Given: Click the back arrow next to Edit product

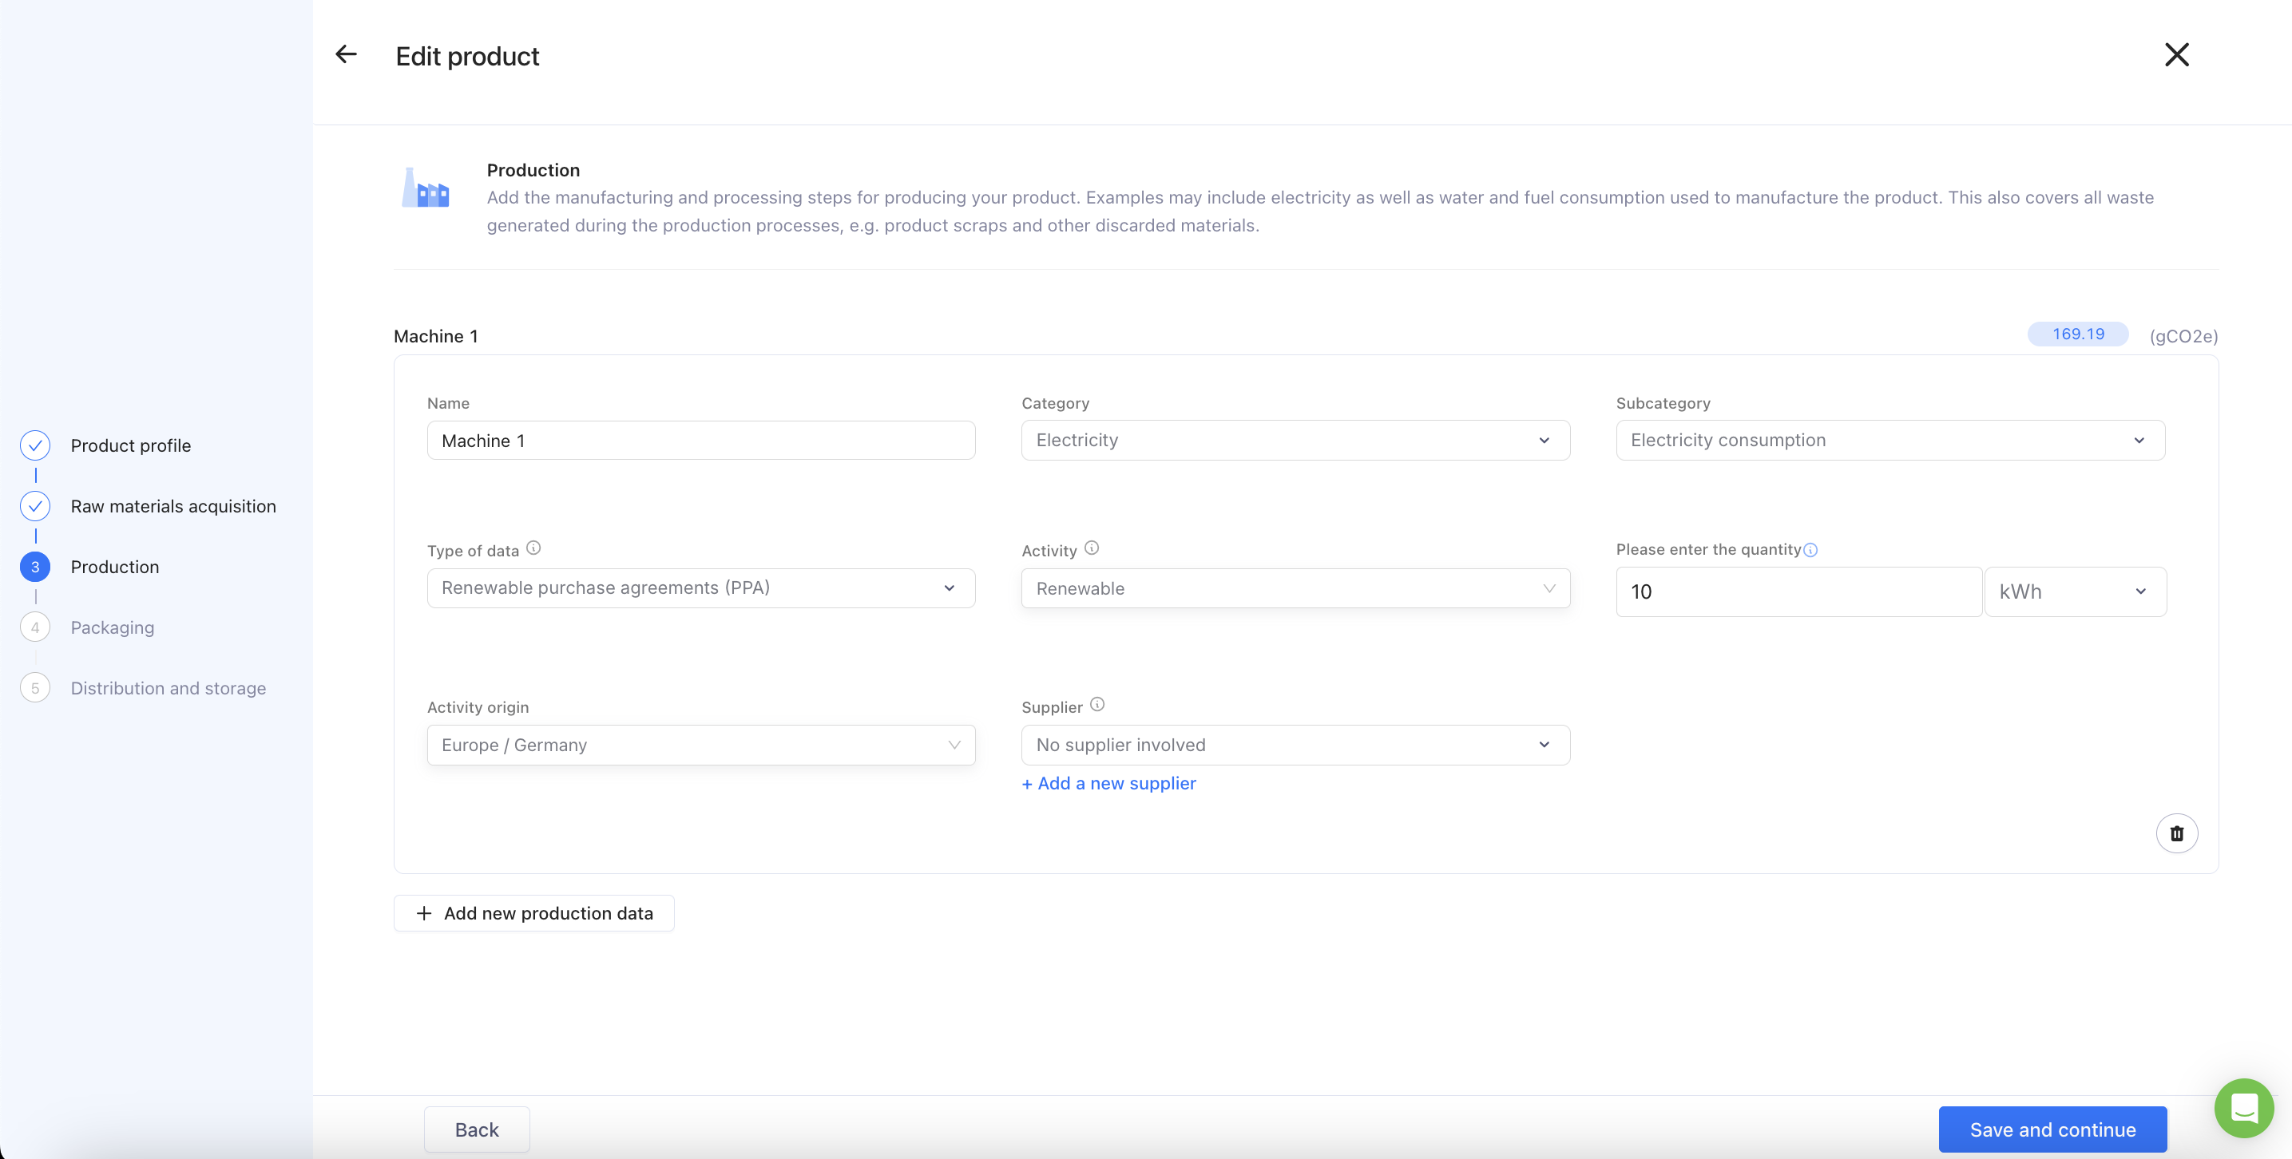Looking at the screenshot, I should pyautogui.click(x=346, y=54).
